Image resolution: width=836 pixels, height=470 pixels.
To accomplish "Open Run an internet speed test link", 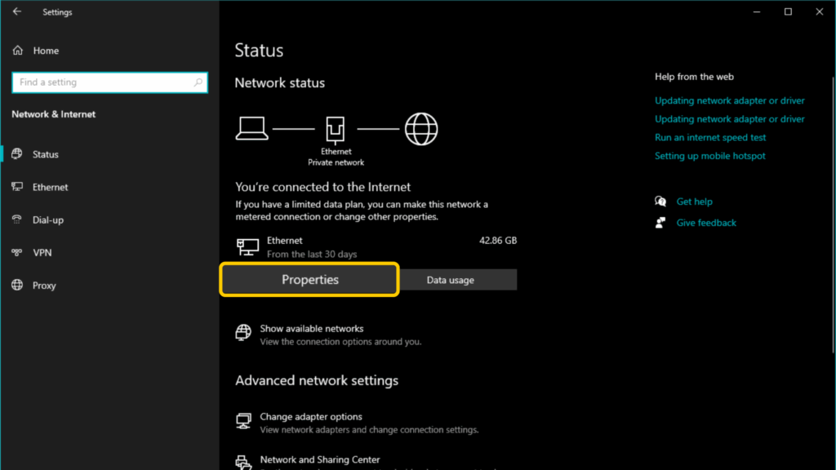I will coord(710,137).
